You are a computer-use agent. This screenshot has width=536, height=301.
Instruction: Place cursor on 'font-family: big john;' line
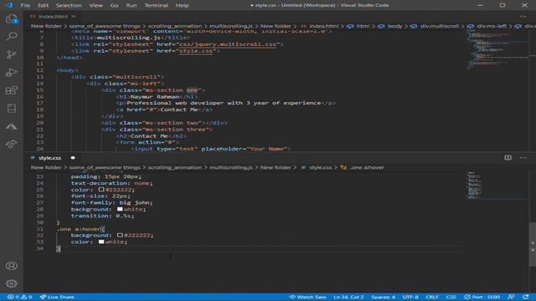tap(111, 202)
